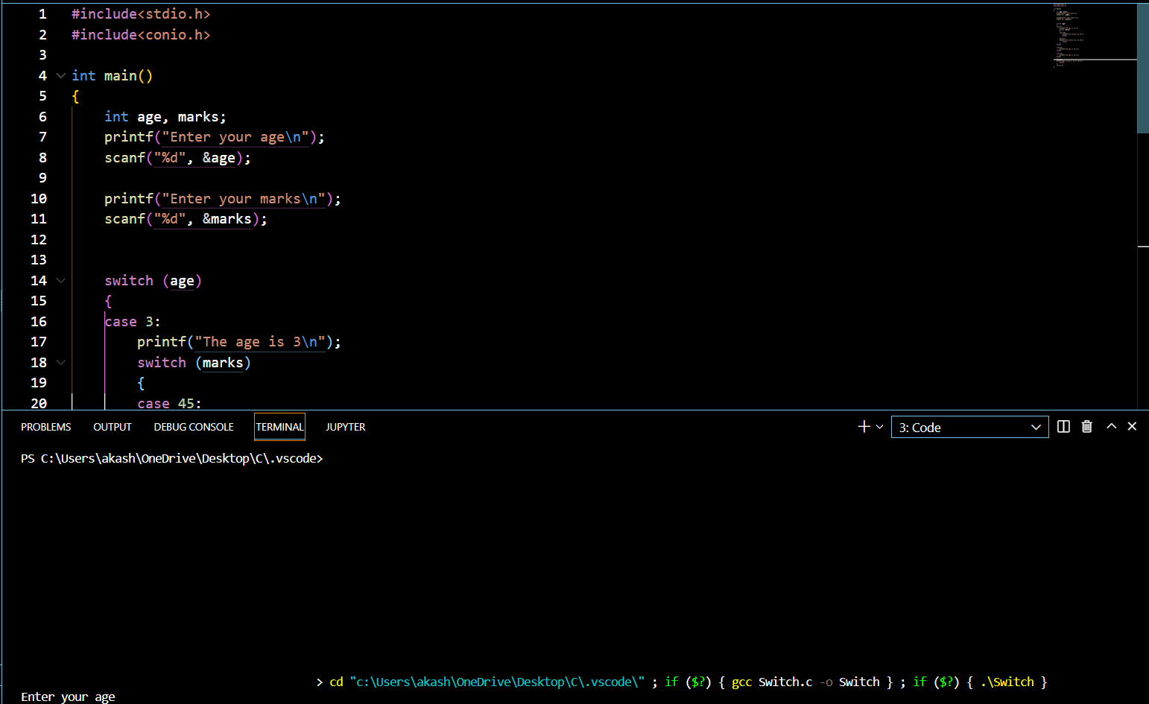1149x704 pixels.
Task: Click the printf "Enter your marks\n" line
Action: (x=223, y=199)
